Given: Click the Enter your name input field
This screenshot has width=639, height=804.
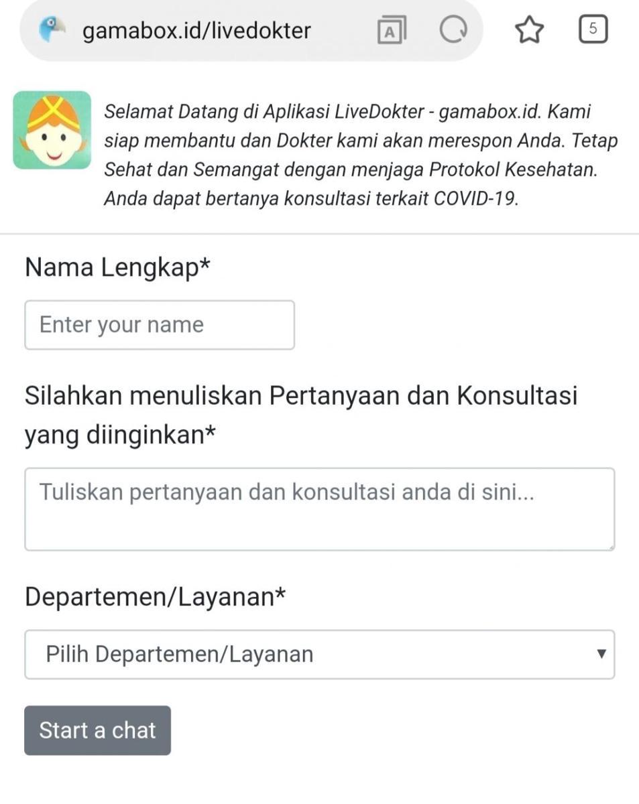Looking at the screenshot, I should [x=160, y=325].
